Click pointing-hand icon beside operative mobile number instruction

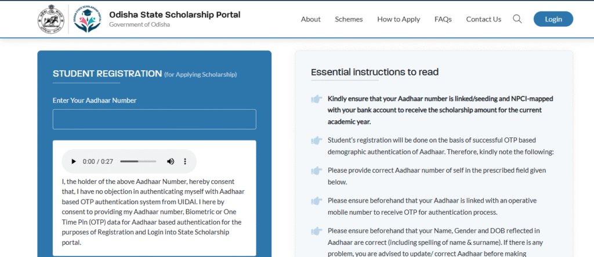[317, 201]
